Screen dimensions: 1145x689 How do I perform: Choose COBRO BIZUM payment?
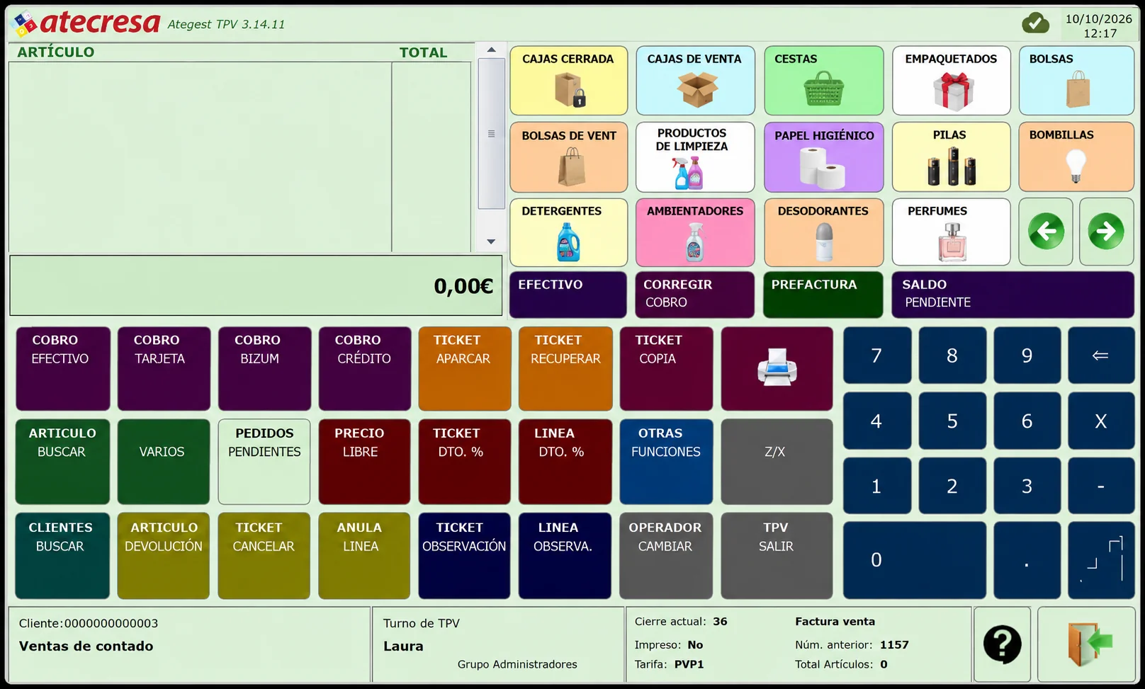pos(264,368)
